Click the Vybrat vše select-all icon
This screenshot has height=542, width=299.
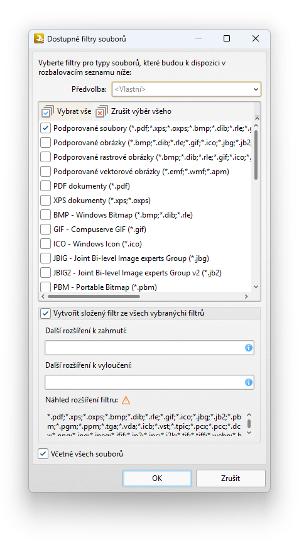coord(47,111)
